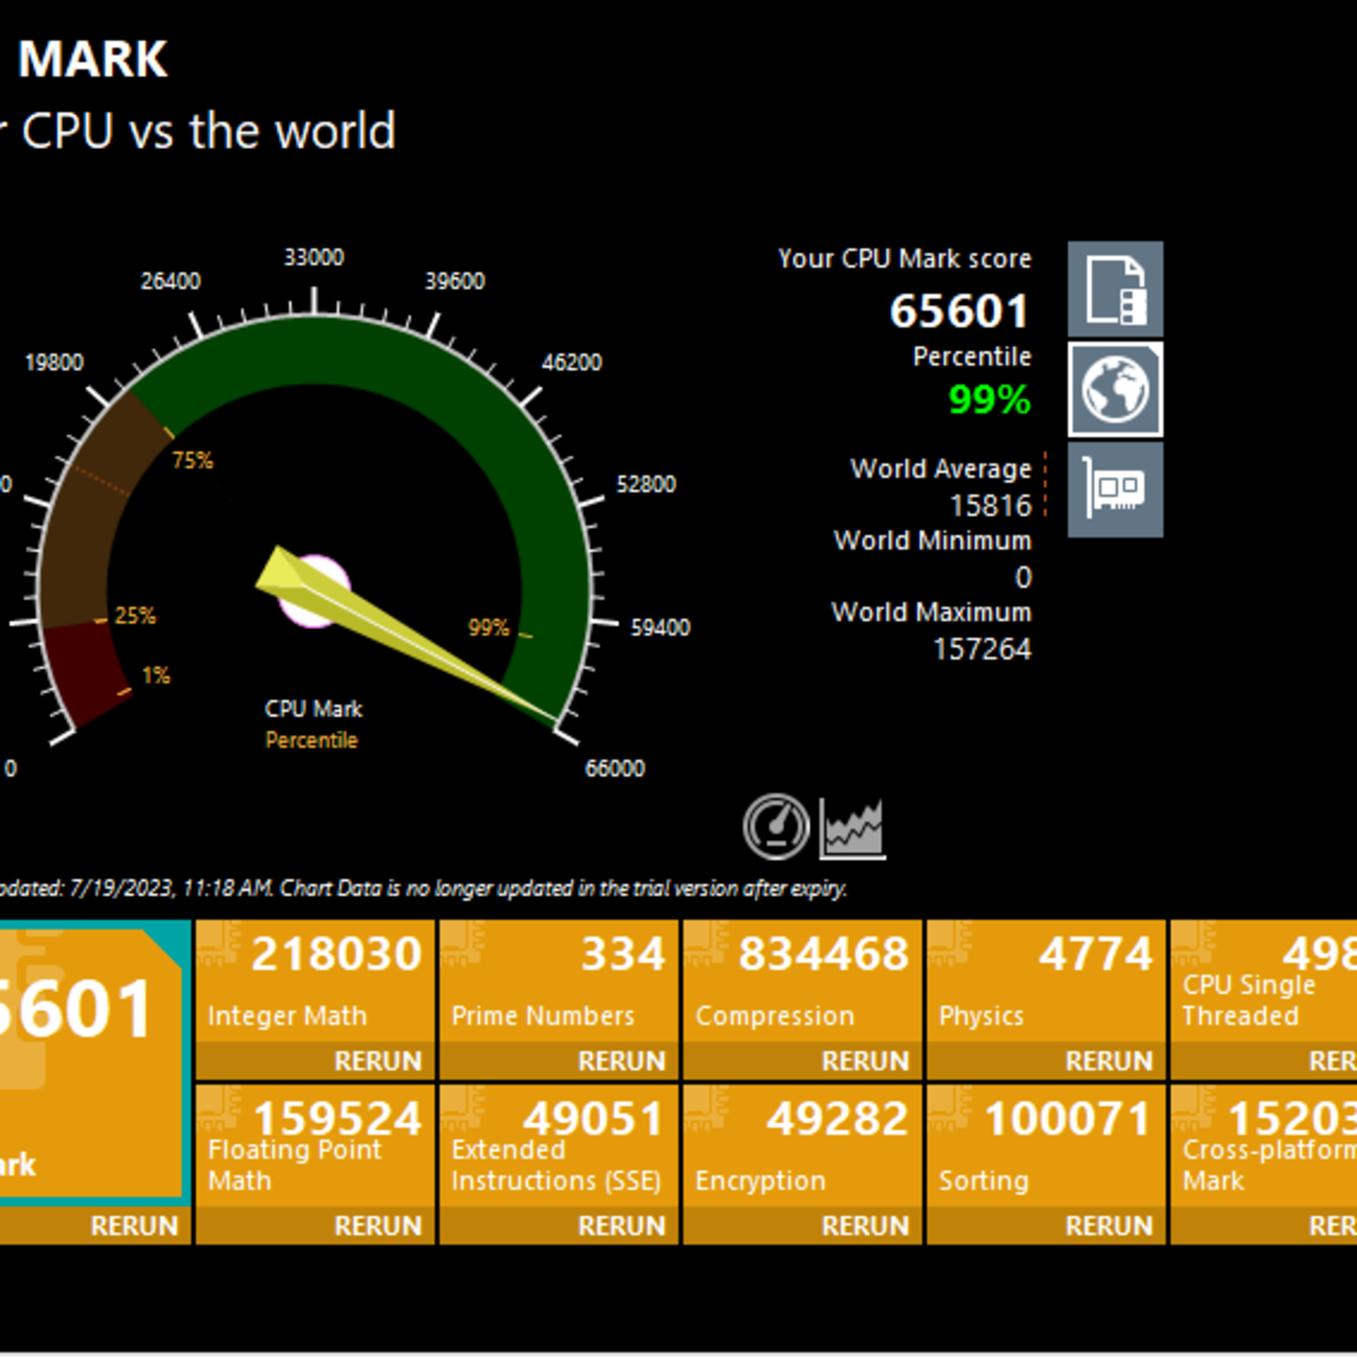Rerun the Floating Point Math test
Image resolution: width=1357 pixels, height=1357 pixels.
378,1226
